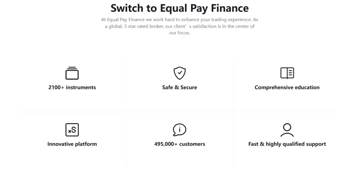Image resolution: width=339 pixels, height=176 pixels.
Task: Click the open book education icon
Action: [x=287, y=73]
